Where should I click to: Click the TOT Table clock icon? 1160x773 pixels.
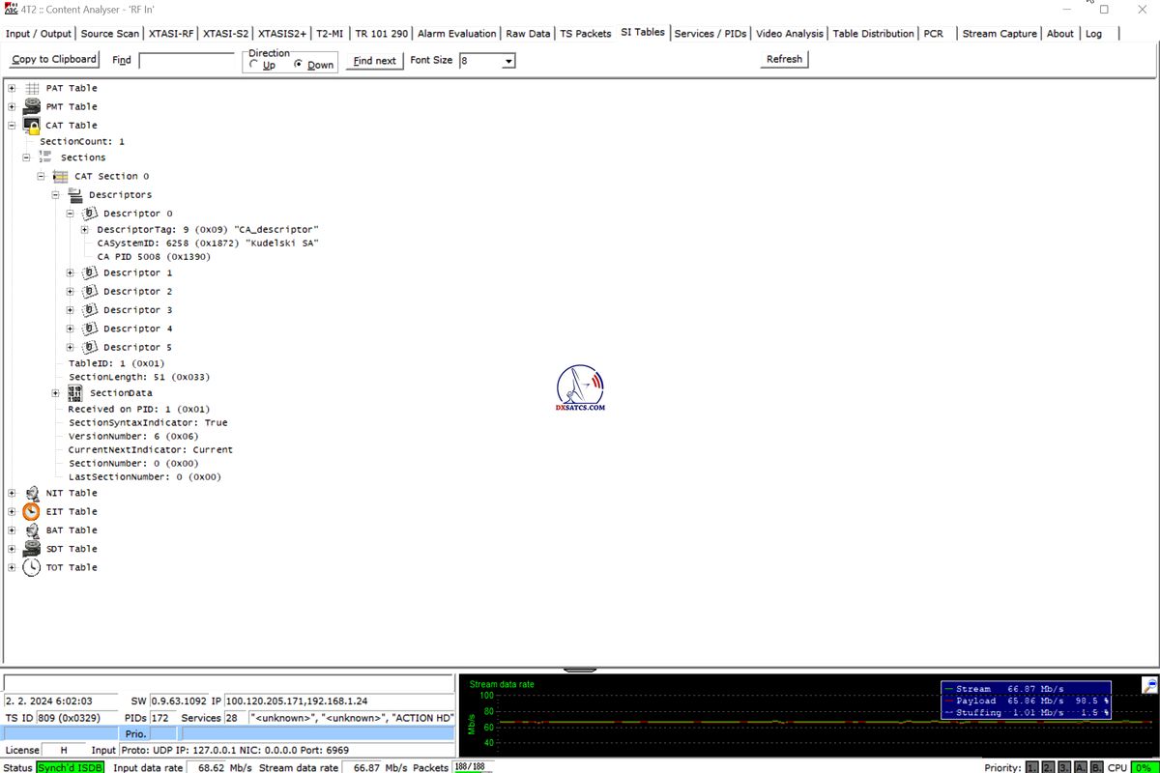pyautogui.click(x=31, y=568)
